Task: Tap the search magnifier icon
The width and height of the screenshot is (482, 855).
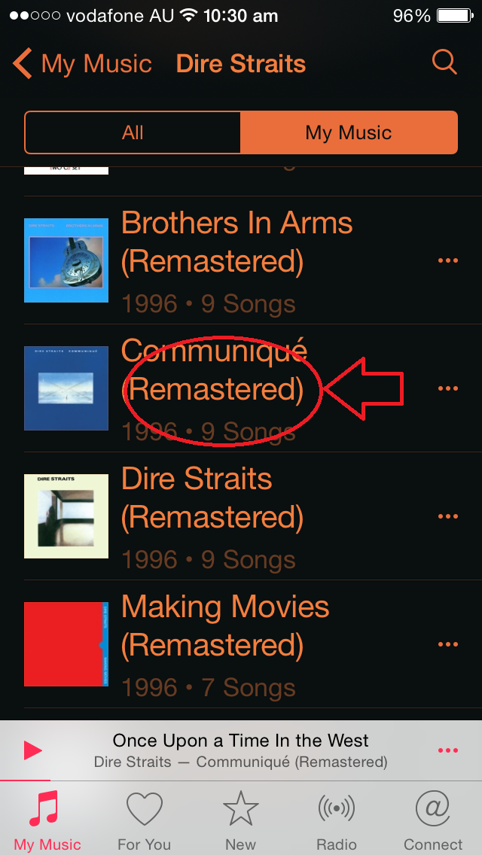Action: 444,62
